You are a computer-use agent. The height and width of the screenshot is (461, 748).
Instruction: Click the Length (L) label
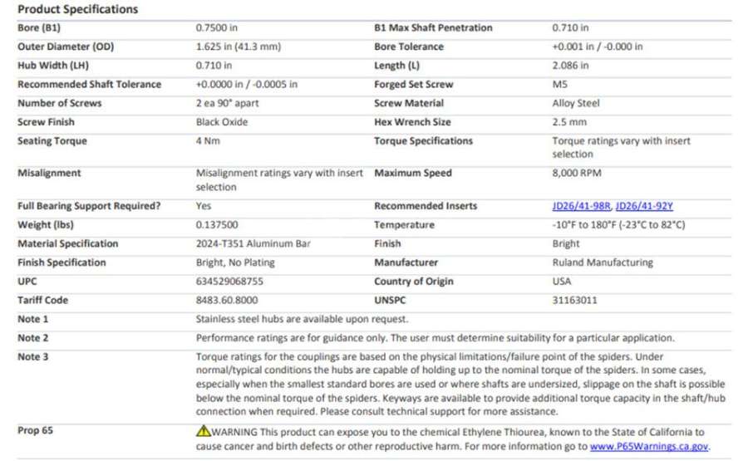tap(397, 66)
